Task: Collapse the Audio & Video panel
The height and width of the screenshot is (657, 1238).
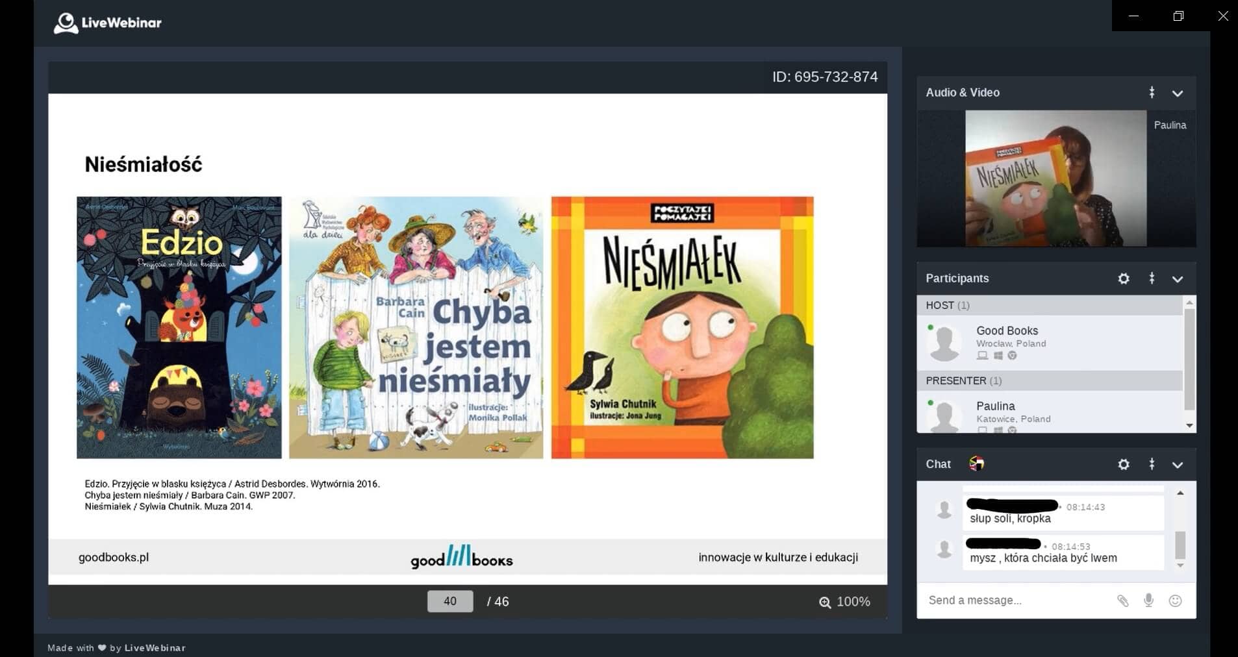Action: pyautogui.click(x=1178, y=93)
